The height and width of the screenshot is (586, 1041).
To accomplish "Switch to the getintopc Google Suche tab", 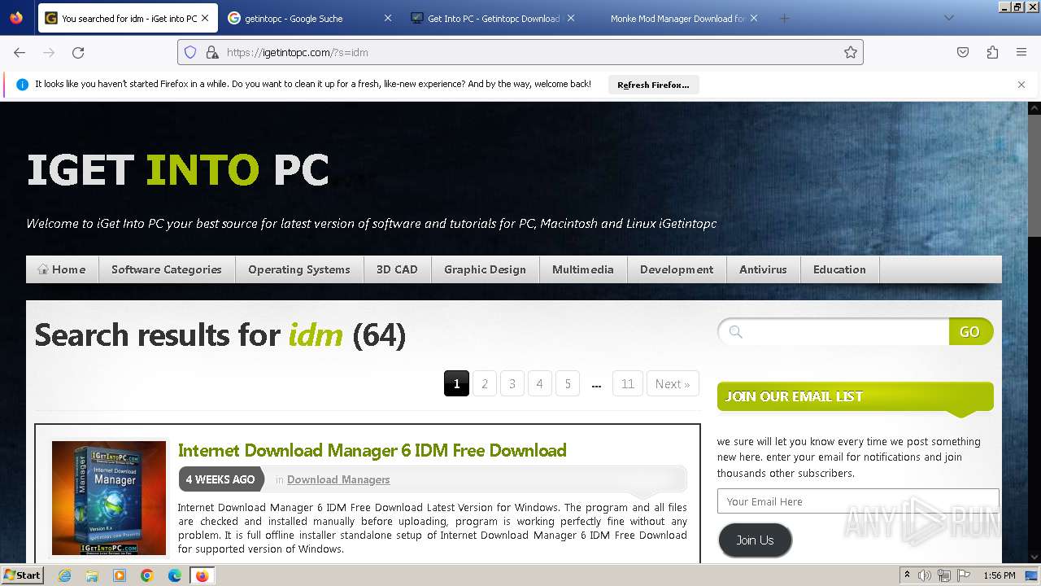I will coord(311,18).
